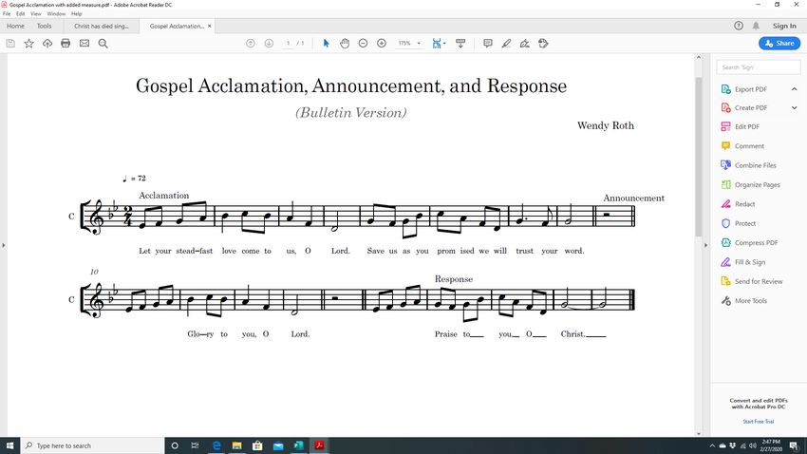Screen dimensions: 807x454
Task: Open Task View on taskbar
Action: [x=195, y=445]
